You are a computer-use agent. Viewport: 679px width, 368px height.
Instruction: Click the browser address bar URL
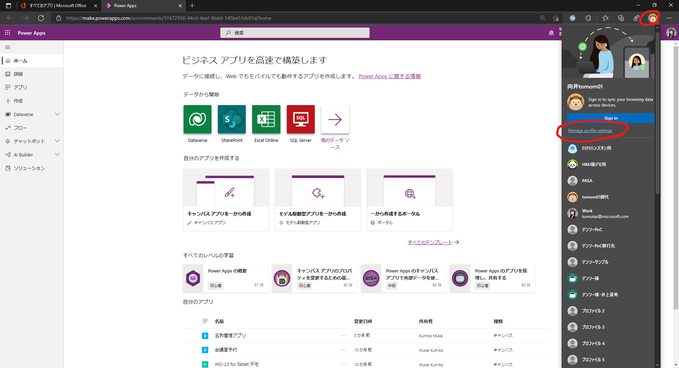pyautogui.click(x=169, y=18)
